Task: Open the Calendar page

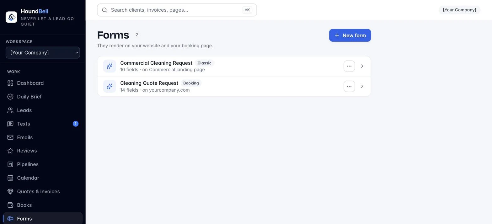Action: [x=43, y=178]
